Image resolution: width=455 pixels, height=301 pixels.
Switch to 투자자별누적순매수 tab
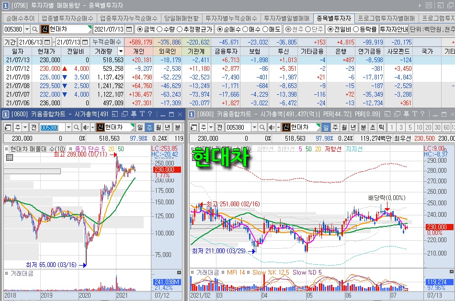231,19
